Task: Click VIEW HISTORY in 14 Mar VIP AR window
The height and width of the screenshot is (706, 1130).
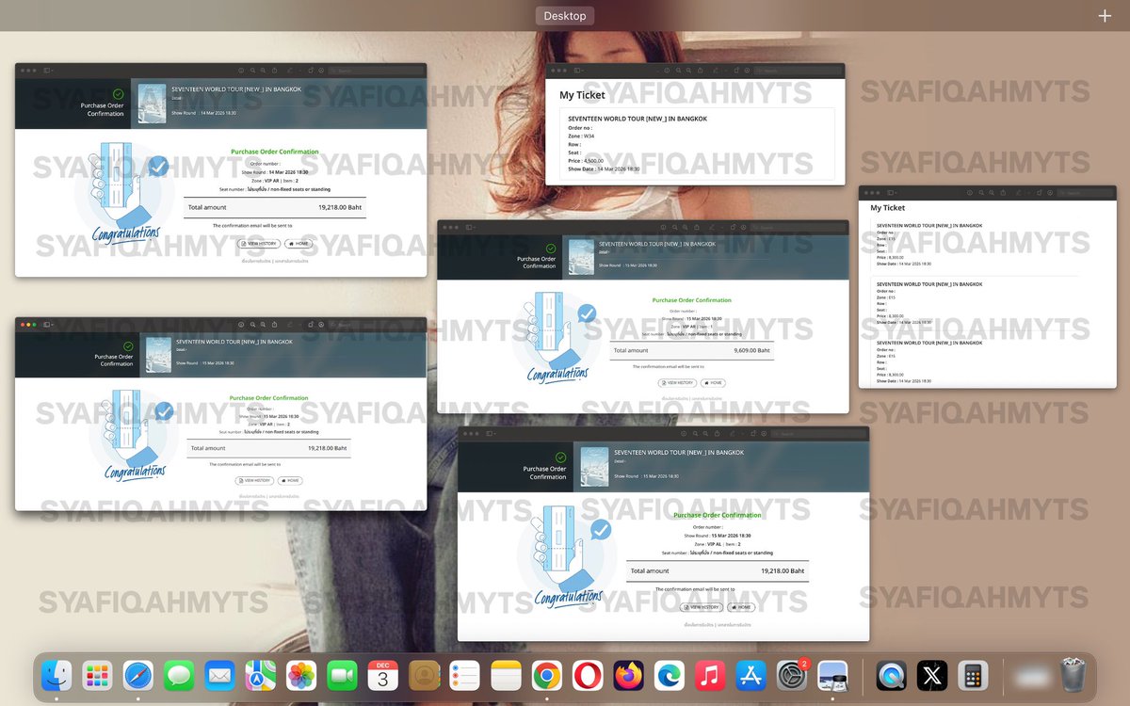Action: tap(259, 243)
